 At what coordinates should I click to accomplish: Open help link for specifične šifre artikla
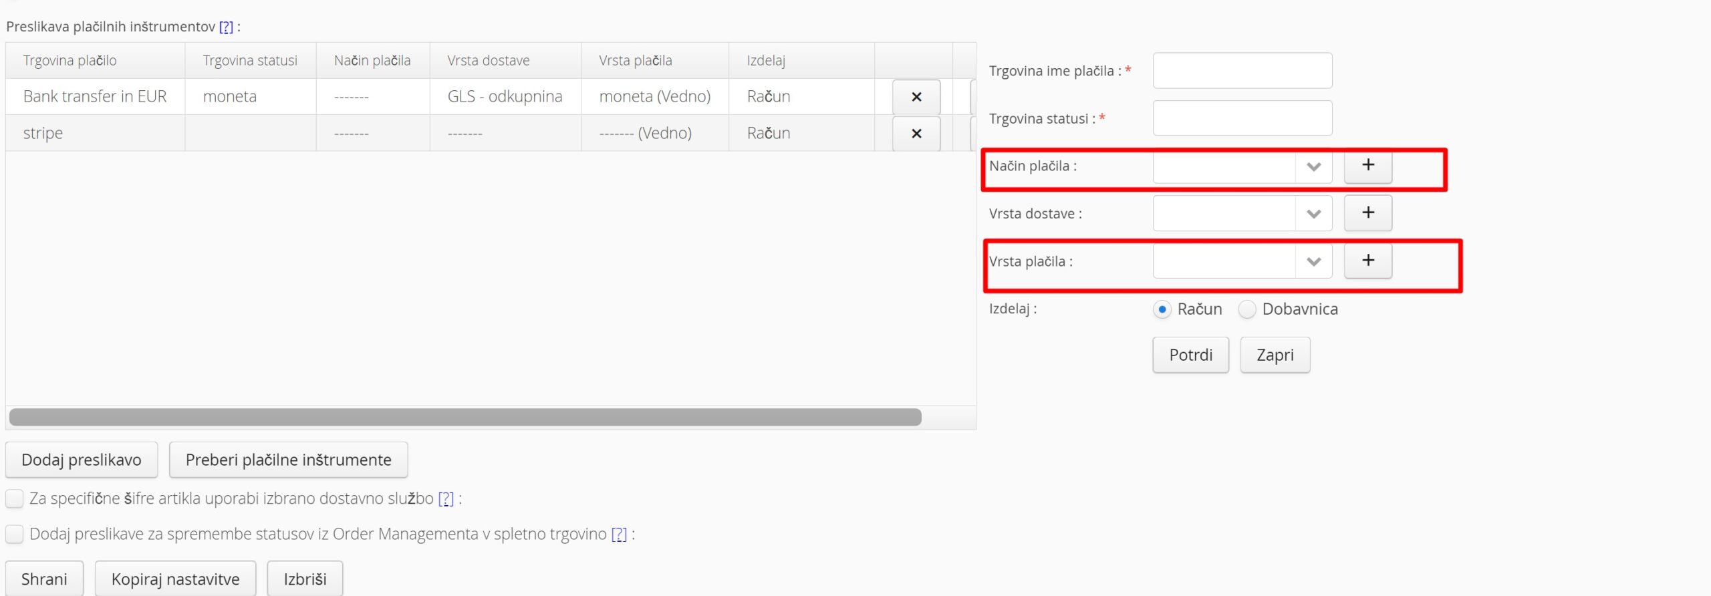click(x=446, y=498)
